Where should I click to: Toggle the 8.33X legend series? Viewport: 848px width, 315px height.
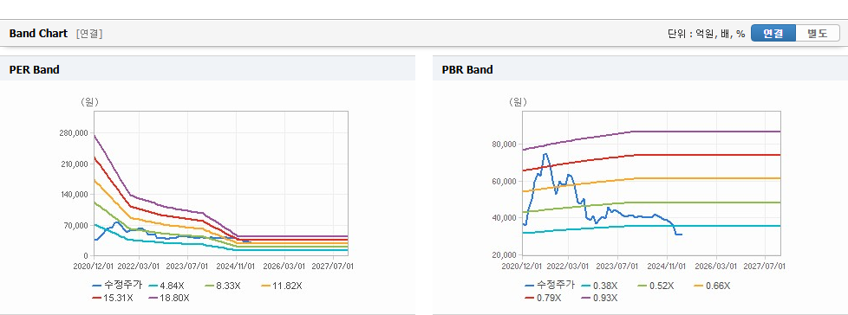click(224, 286)
